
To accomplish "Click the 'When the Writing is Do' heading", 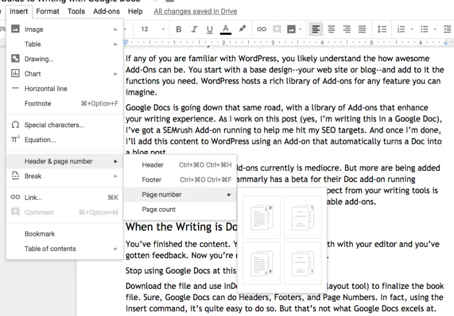I will pyautogui.click(x=181, y=227).
